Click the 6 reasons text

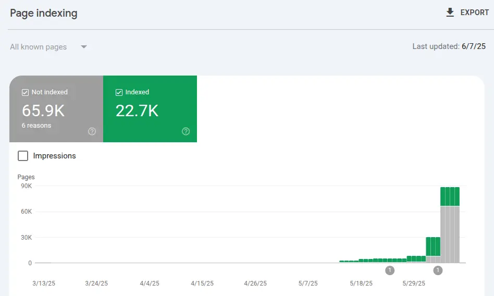[x=36, y=126]
